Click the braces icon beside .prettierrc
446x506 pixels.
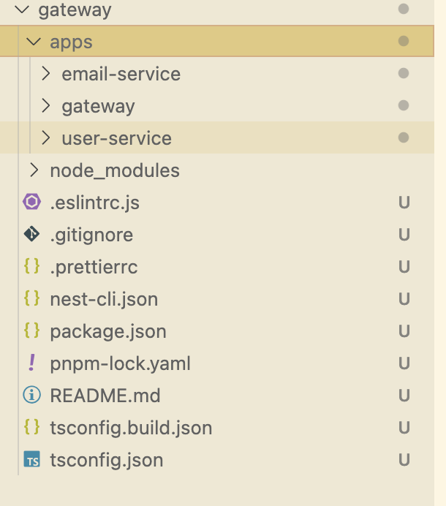[31, 267]
